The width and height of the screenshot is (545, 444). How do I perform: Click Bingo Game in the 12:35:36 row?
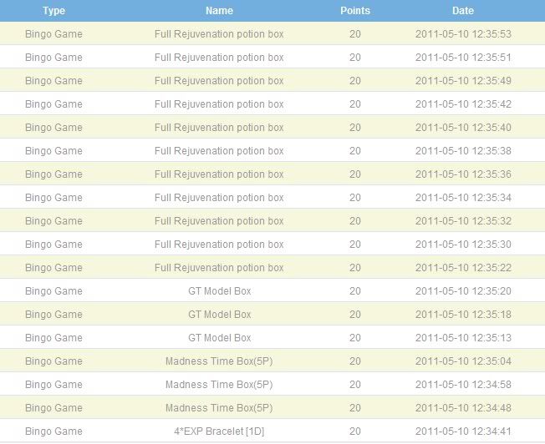click(x=53, y=174)
